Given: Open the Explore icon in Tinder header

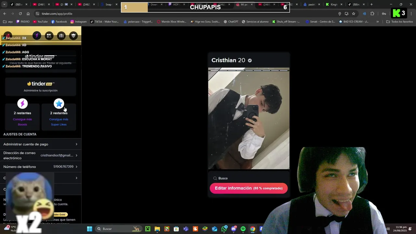Looking at the screenshot, I should tap(49, 36).
